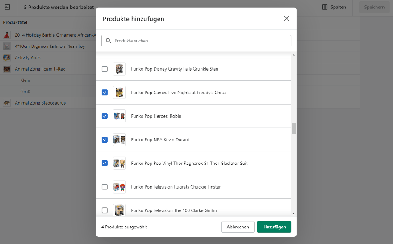The image size is (393, 244).
Task: Click the Digimon Tailmon Plush Toy thumbnail
Action: (x=7, y=46)
